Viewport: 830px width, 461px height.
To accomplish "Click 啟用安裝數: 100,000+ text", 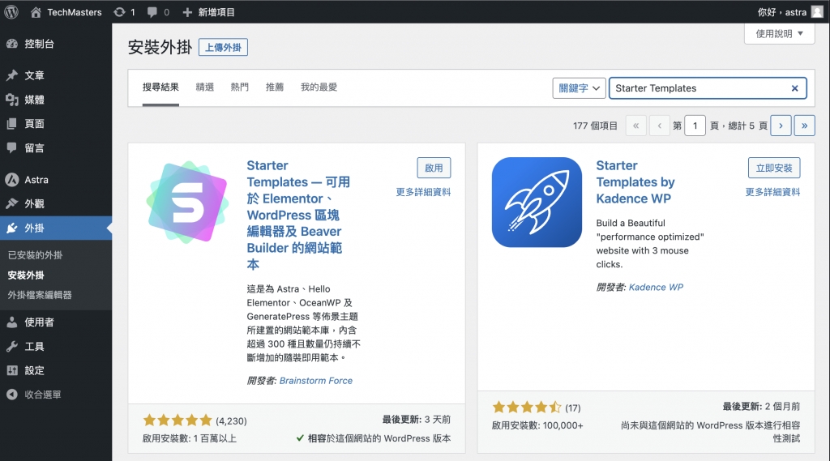I will [537, 425].
